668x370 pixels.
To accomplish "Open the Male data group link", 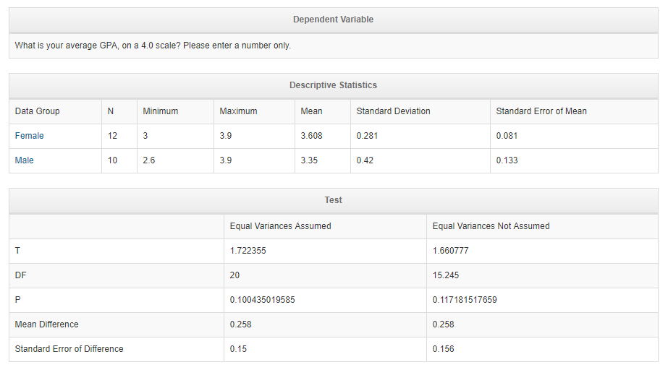I will pyautogui.click(x=25, y=160).
